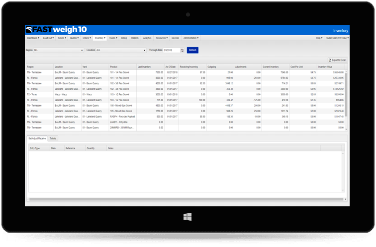Expand the Administration menu
Image resolution: width=376 pixels, height=247 pixels.
[x=191, y=38]
